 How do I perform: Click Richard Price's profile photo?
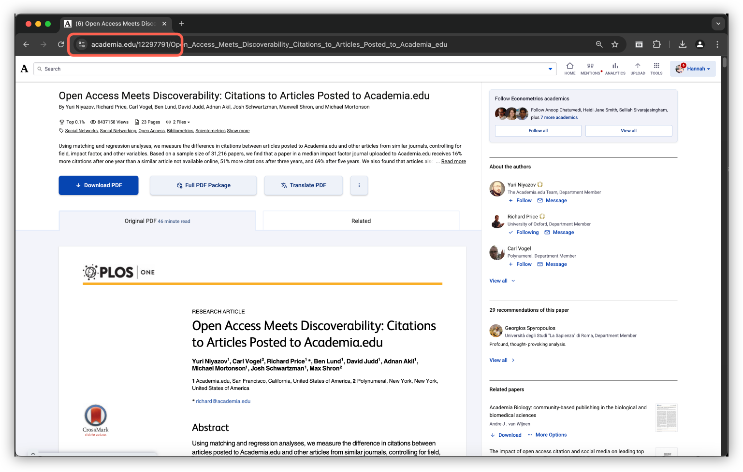497,221
